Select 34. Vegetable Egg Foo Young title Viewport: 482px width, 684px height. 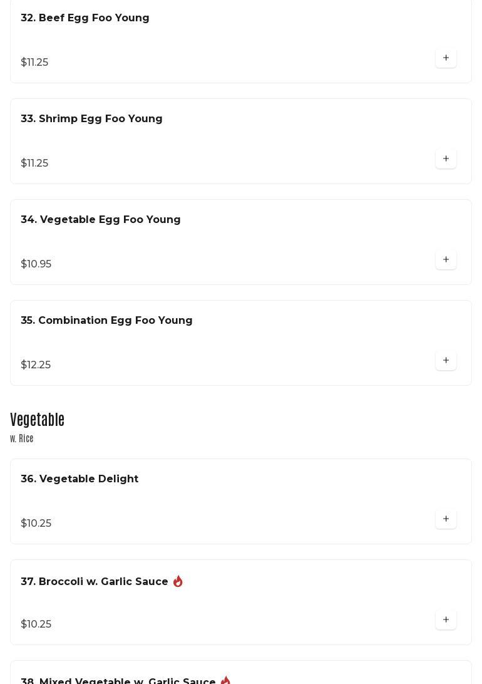(x=101, y=220)
